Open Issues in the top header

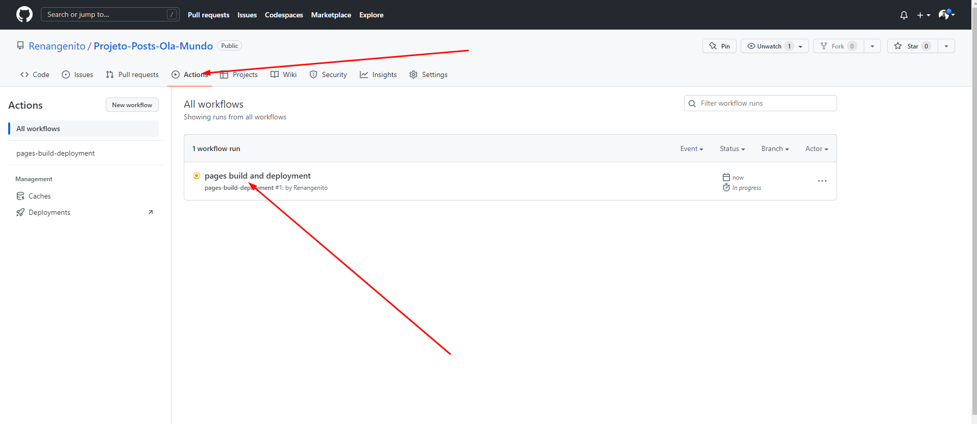[x=247, y=15]
